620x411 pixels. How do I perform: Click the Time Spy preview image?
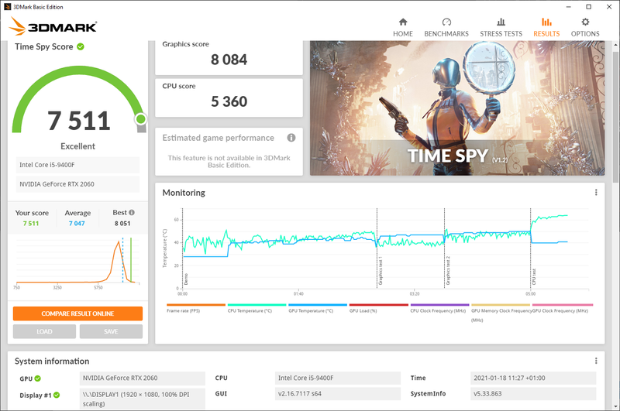[457, 108]
